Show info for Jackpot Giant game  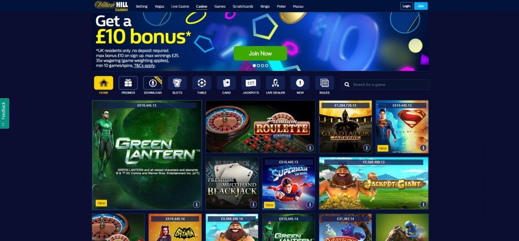[x=423, y=205]
